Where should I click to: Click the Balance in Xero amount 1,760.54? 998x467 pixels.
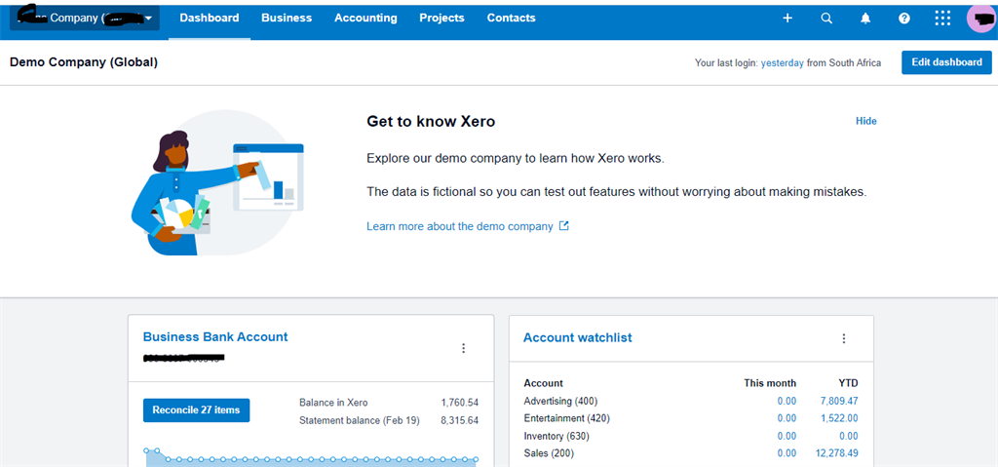(x=460, y=403)
